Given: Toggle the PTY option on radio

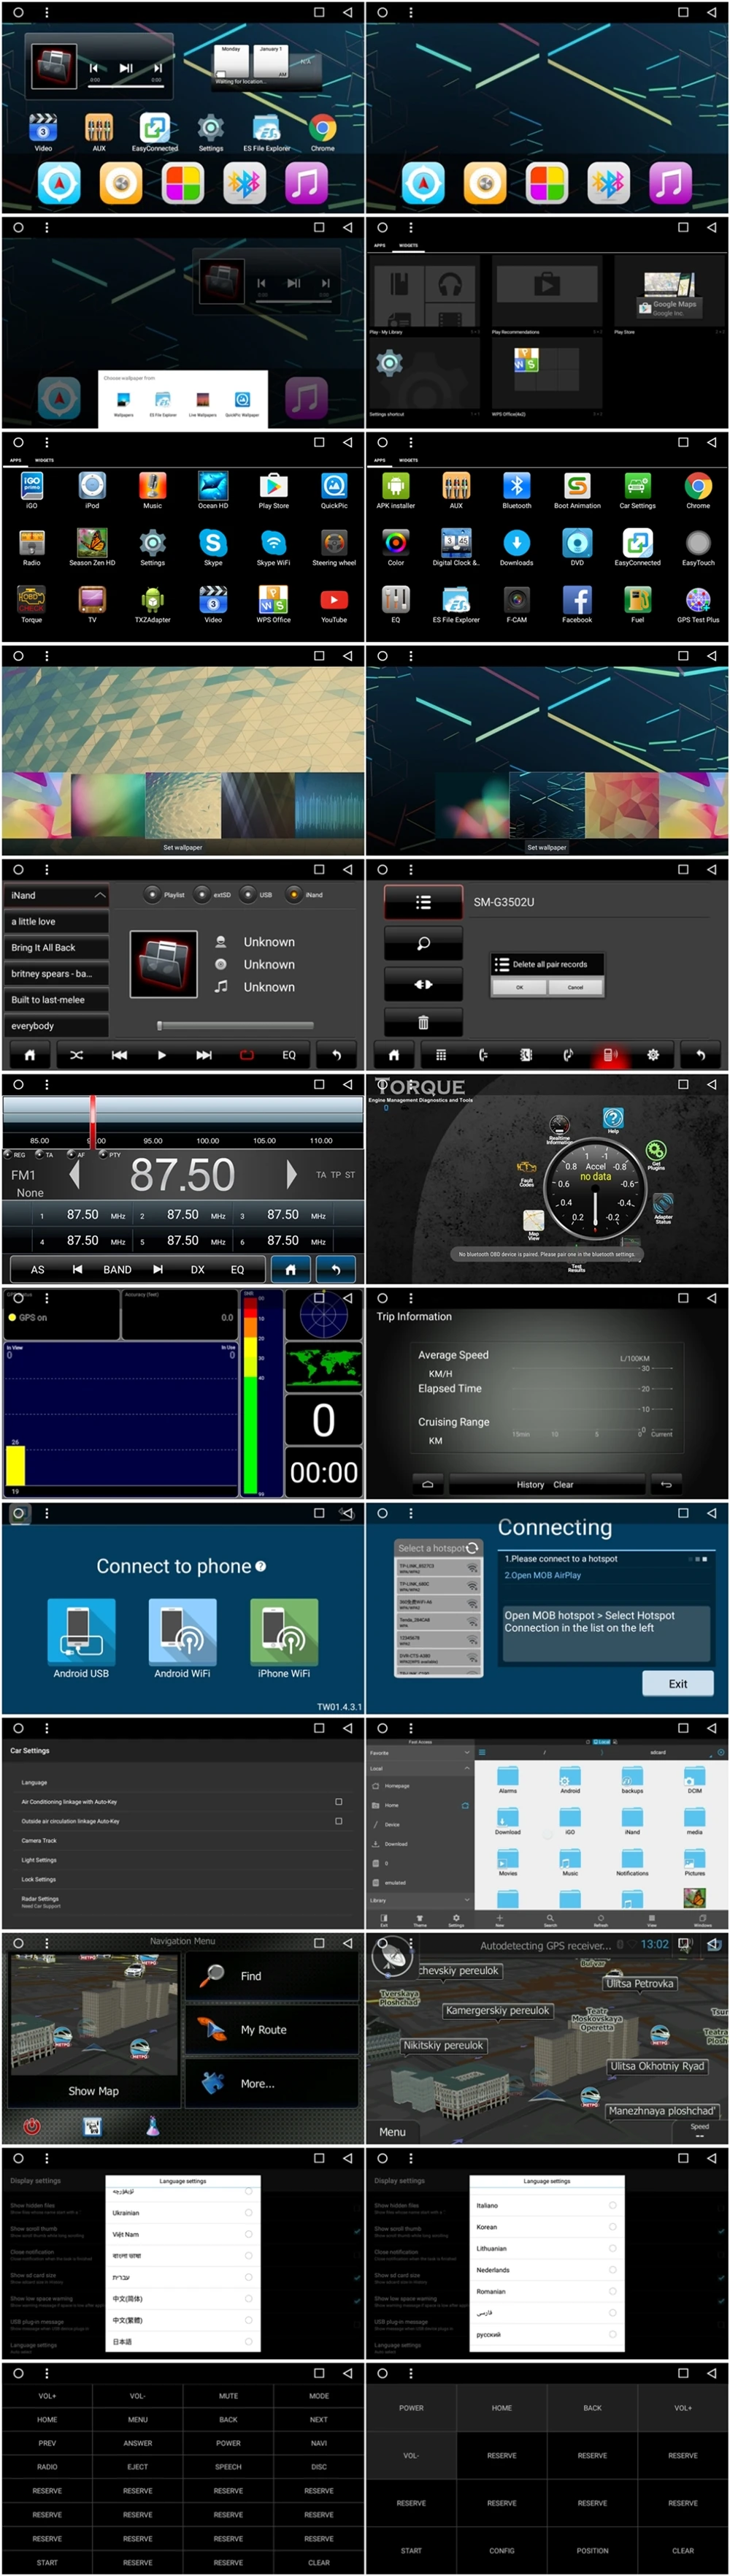Looking at the screenshot, I should pyautogui.click(x=103, y=1154).
